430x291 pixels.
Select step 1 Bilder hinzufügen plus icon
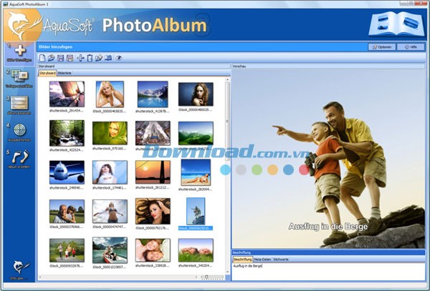coord(20,51)
